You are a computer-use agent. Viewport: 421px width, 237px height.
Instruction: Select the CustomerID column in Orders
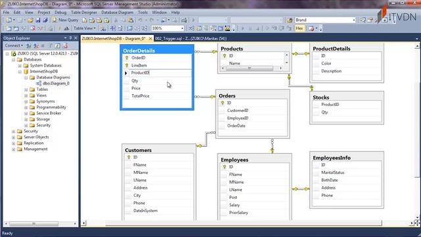tap(237, 111)
